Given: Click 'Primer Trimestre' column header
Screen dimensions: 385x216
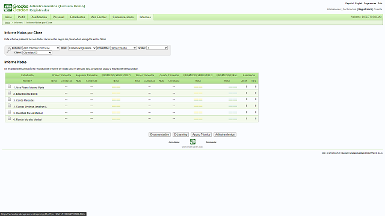Looking at the screenshot, I should point(61,75).
